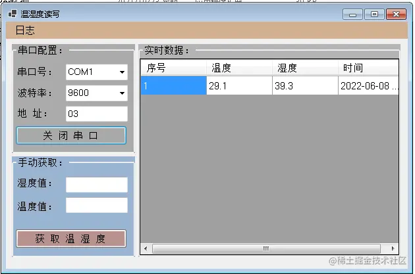Click the 地址 input field showing 03
The image size is (415, 274).
point(97,114)
